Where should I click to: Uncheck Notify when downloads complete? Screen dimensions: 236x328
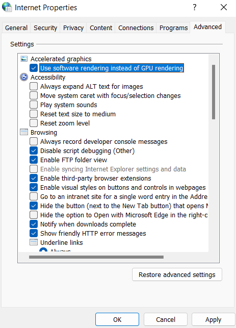click(34, 224)
